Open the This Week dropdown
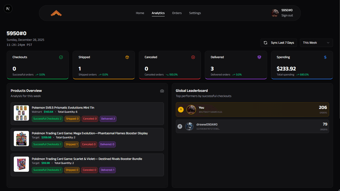 pos(316,42)
